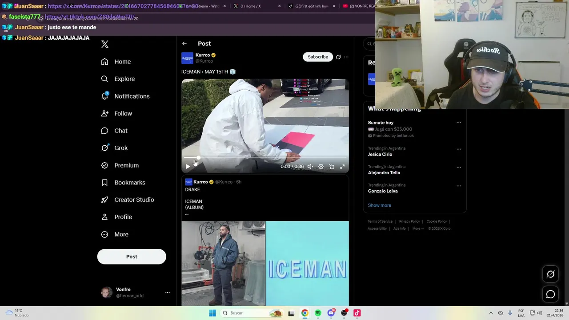Click the Premium checkmark badge icon
Viewport: 569px width, 320px height.
click(104, 165)
